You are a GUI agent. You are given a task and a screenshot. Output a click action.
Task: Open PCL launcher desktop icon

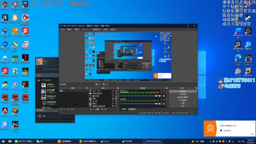click(x=5, y=47)
